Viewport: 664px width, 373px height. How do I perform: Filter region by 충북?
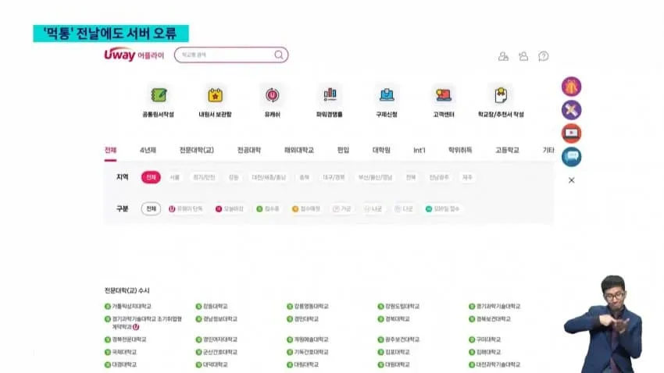point(304,177)
